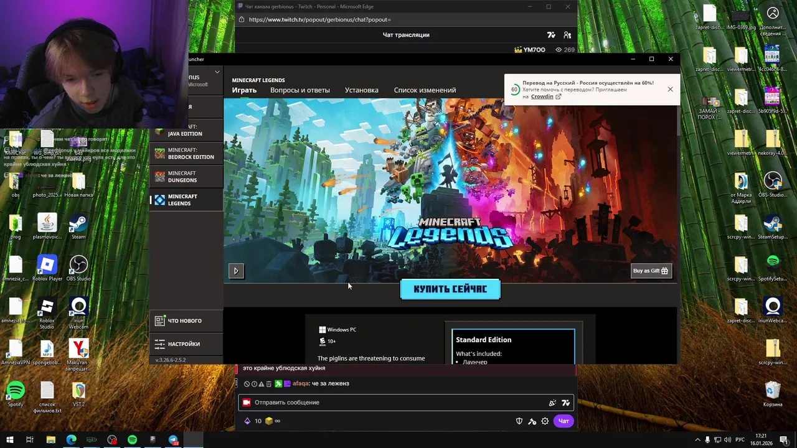Click the КУПИТЬ СЕЙЧАС button
The width and height of the screenshot is (797, 448).
[x=450, y=289]
